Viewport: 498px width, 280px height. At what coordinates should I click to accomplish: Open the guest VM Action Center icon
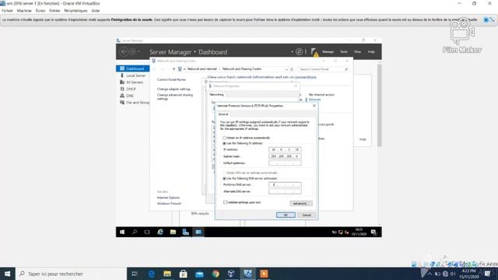pos(373,233)
